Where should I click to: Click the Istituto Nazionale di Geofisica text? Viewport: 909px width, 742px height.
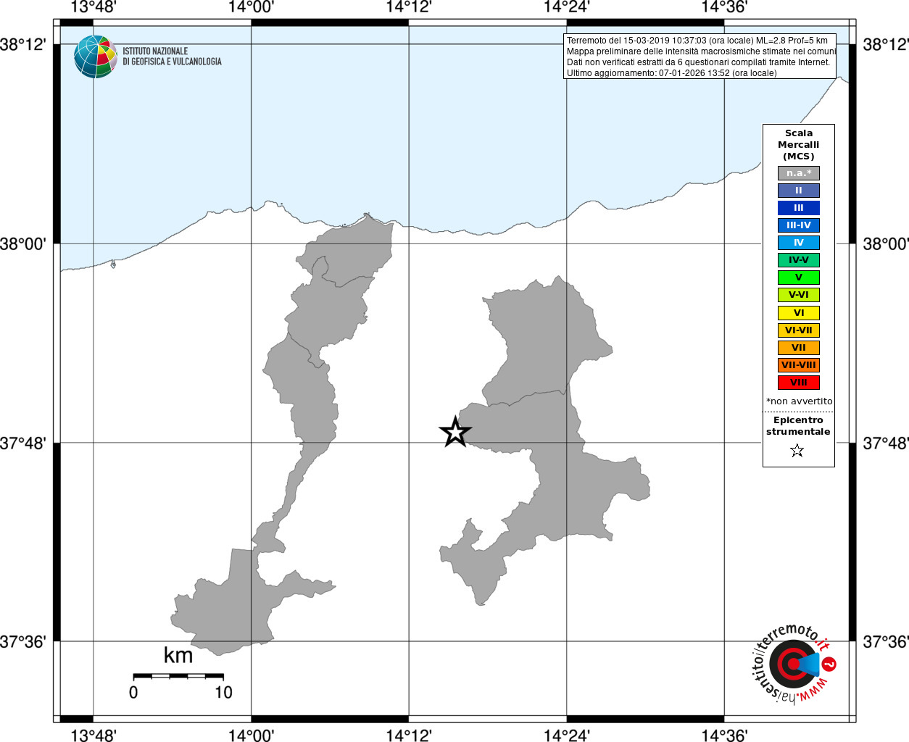tap(172, 57)
